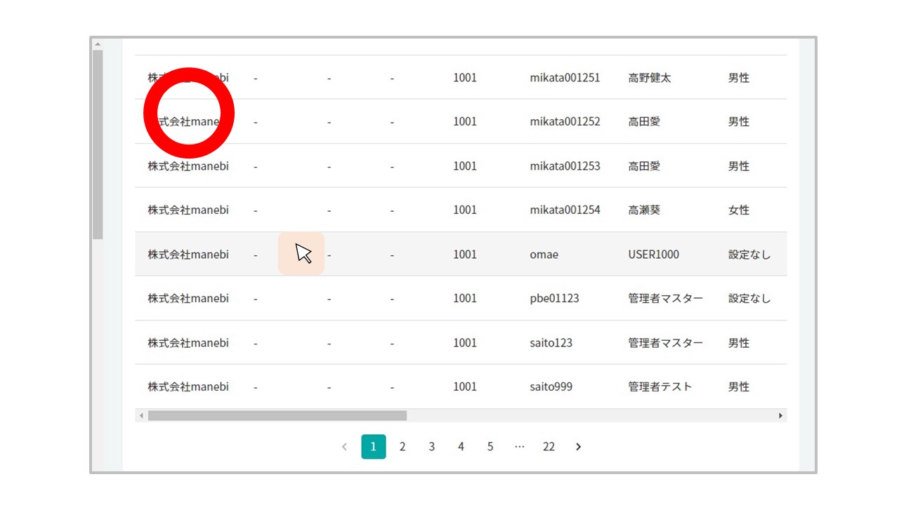Viewport: 899px width, 505px height.
Task: Jump to last page 22
Action: [x=549, y=447]
